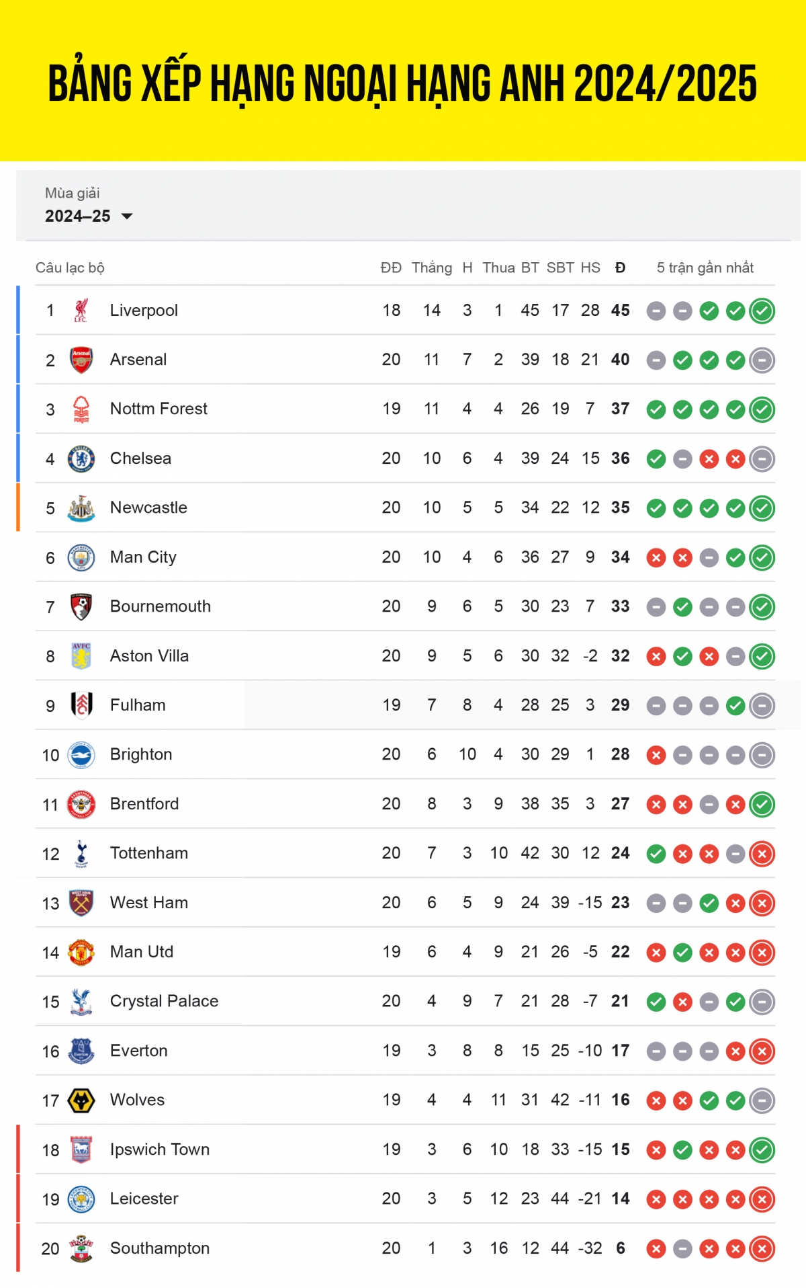Select Arsenal's latest draw result circle
The image size is (806, 1288).
click(x=762, y=360)
